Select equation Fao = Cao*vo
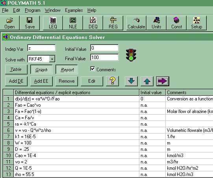The width and height of the screenshot is (213, 178). pyautogui.click(x=76, y=105)
